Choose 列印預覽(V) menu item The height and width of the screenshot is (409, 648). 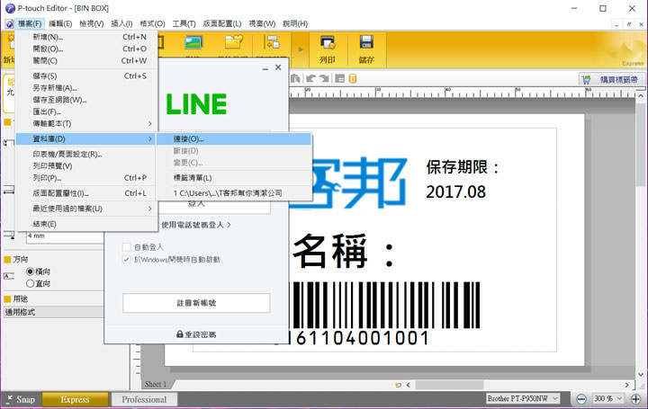pyautogui.click(x=86, y=166)
